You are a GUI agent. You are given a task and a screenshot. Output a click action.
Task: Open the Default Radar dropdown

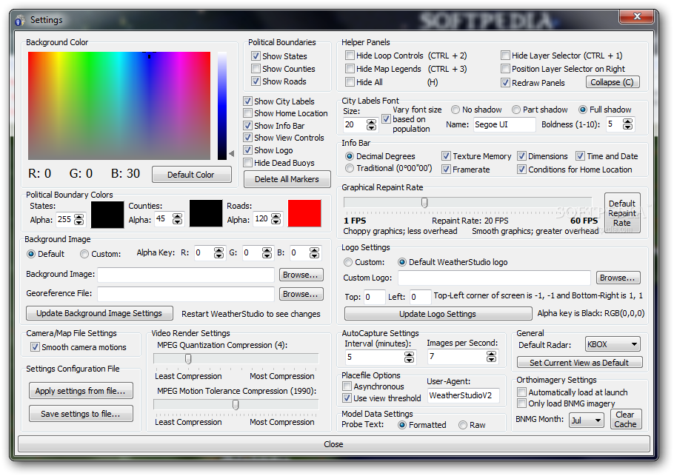pos(613,344)
